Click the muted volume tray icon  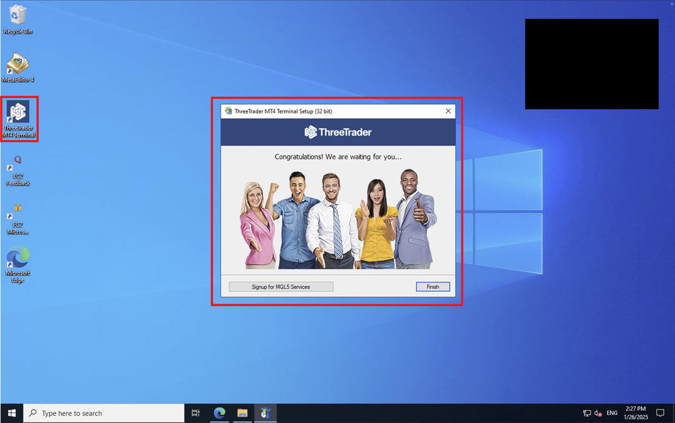pos(598,413)
